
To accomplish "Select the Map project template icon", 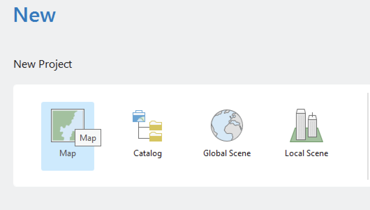I will [67, 125].
